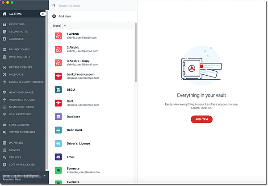
Task: Click the Addresses contact icon
Action: click(4, 39)
